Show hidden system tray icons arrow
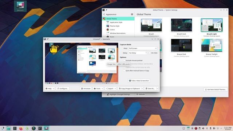This screenshot has width=233, height=131. [x=221, y=128]
